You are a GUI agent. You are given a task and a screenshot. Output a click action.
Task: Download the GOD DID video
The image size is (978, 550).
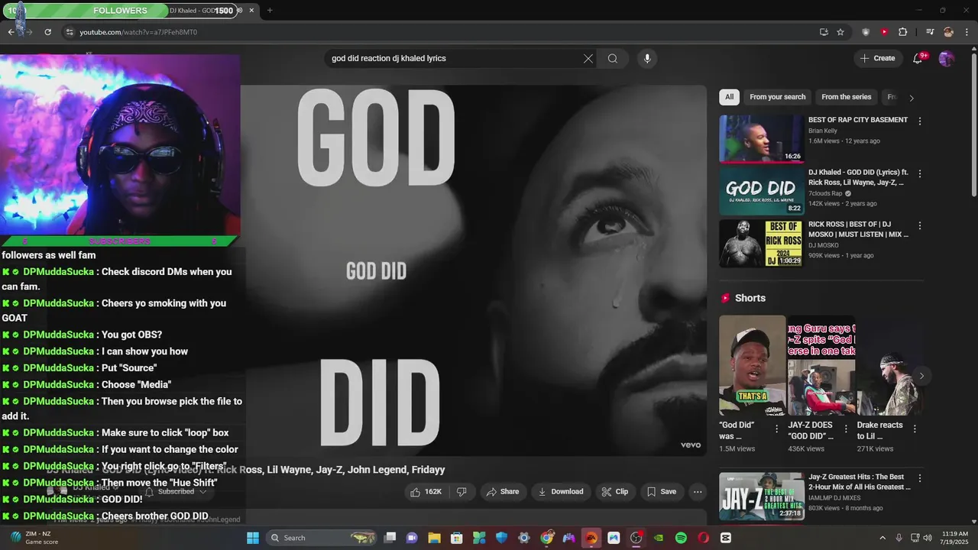[x=561, y=492]
